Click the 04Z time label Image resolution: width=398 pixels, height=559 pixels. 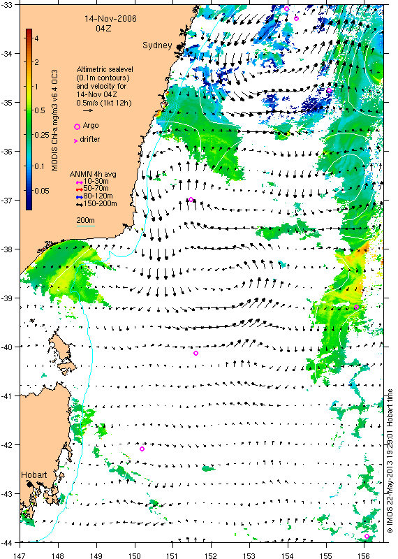(103, 28)
